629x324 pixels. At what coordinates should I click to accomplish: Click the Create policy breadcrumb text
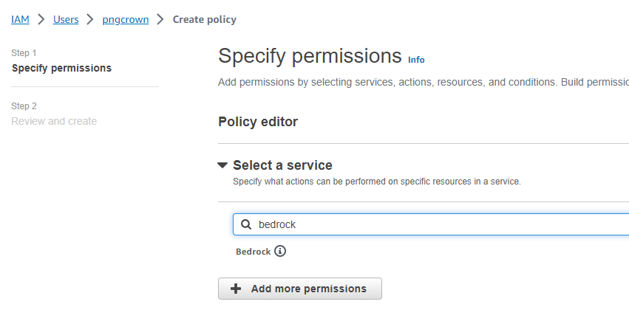coord(204,20)
